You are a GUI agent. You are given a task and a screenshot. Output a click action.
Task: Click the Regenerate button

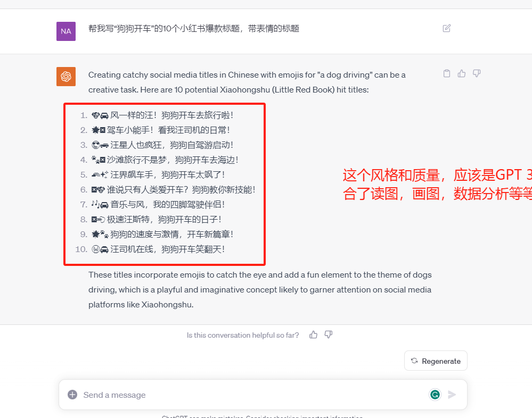[436, 361]
